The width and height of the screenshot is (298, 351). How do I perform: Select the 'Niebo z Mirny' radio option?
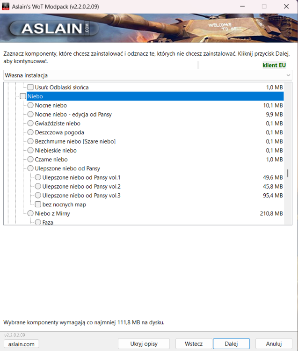[30, 213]
